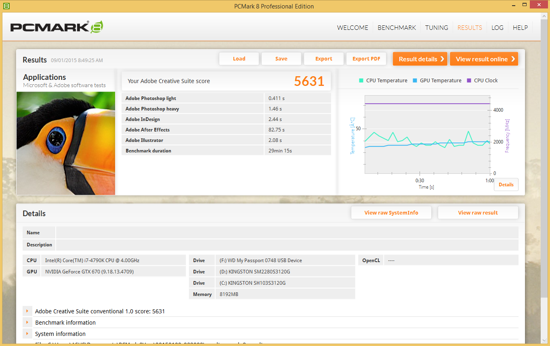Expand Adobe Creative Suite conventional score row
Screen dimensions: 550x346
pos(27,311)
